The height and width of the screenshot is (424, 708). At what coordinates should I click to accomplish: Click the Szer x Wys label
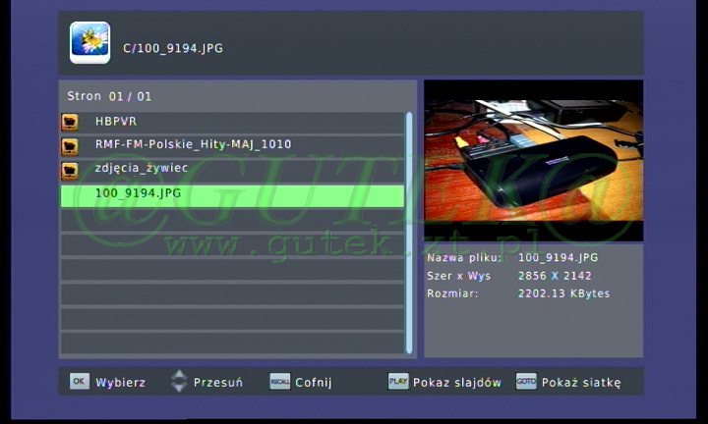(x=459, y=276)
